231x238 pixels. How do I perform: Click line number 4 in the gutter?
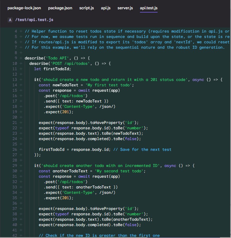coord(16,31)
